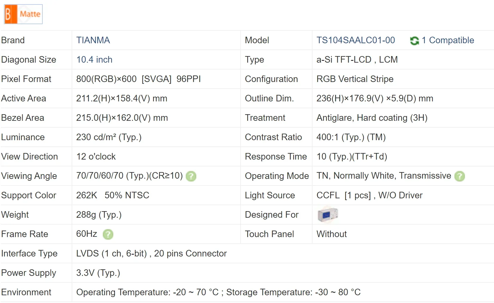The height and width of the screenshot is (303, 494).
Task: Click the 10.4 inch size link
Action: (94, 60)
